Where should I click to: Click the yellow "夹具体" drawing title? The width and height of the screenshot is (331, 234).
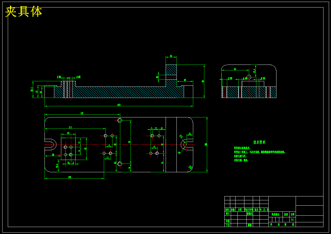coord(24,12)
